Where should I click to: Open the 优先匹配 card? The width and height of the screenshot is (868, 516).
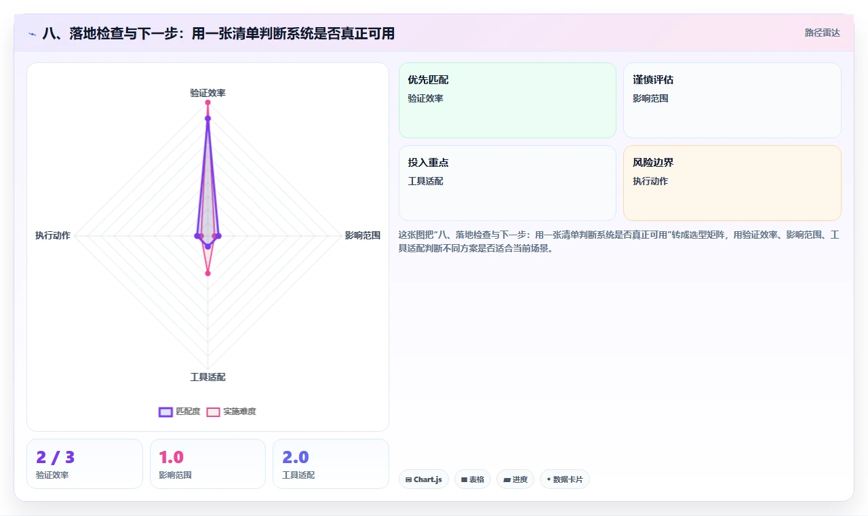[507, 100]
